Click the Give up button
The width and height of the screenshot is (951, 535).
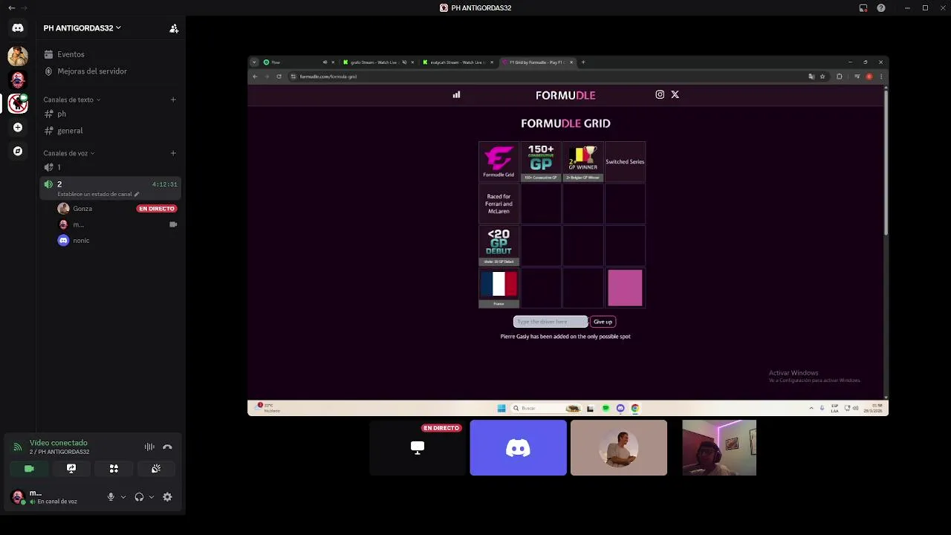point(603,322)
